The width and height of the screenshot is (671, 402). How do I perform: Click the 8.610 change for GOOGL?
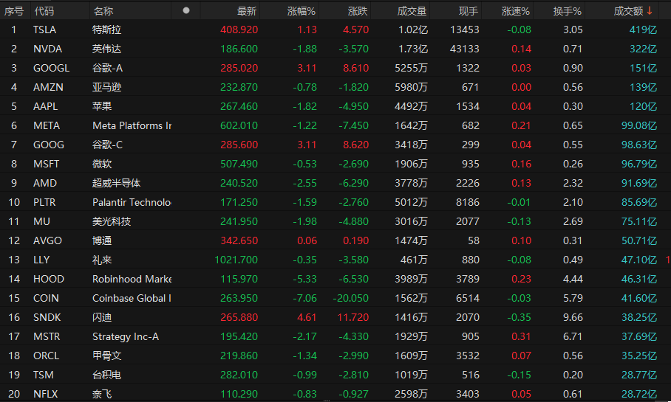point(355,68)
